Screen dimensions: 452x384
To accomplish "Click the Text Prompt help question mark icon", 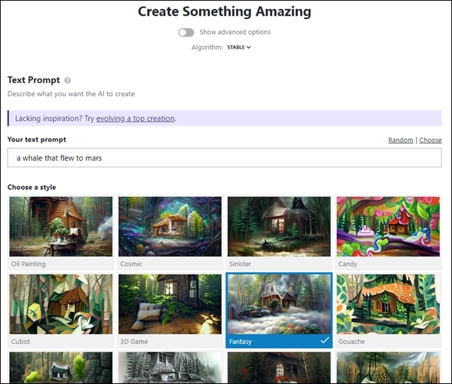I will click(68, 80).
